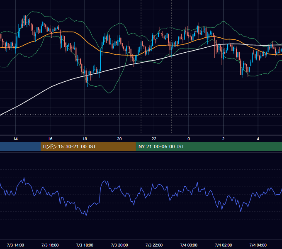Click the ロンドン 15:30-21:00 JST session bar
The height and width of the screenshot is (249, 282).
[88, 146]
